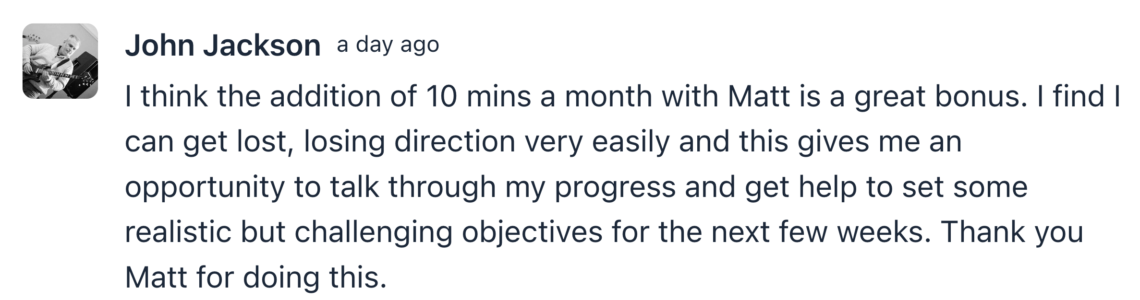Screen dimensions: 1140x300
Task: Click the John Jackson author name
Action: click(222, 46)
